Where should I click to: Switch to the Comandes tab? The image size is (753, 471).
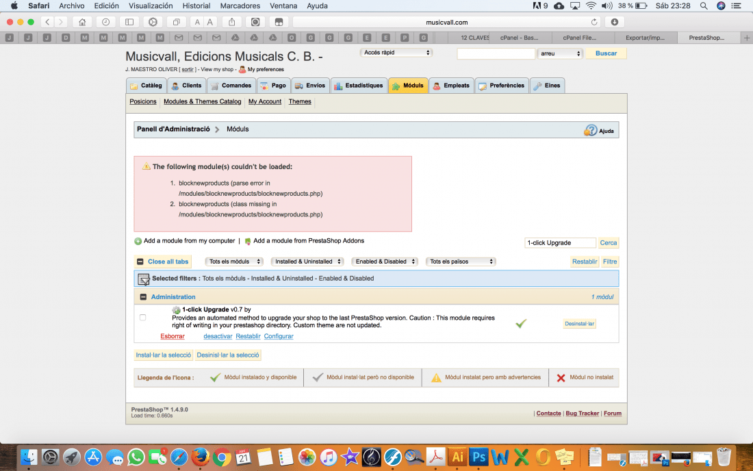tap(231, 86)
